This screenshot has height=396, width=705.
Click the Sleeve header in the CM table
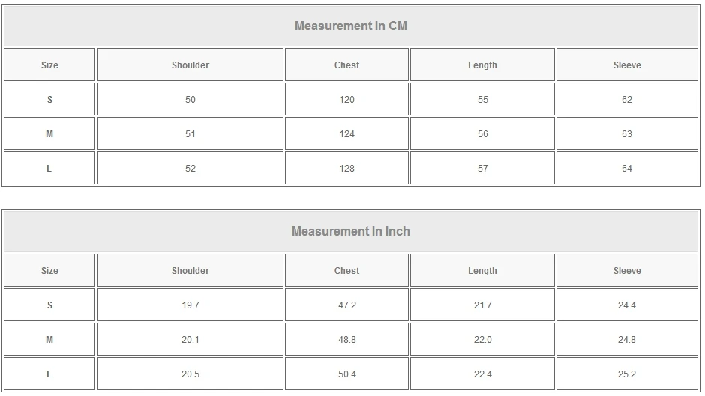(x=627, y=65)
